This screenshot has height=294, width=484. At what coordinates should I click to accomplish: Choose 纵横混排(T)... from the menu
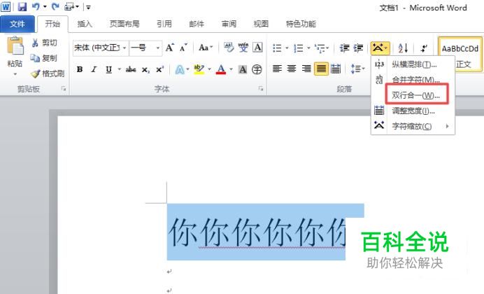click(x=413, y=64)
